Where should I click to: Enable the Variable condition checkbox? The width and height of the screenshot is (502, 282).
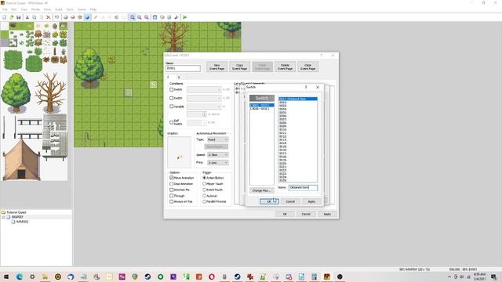click(x=172, y=107)
